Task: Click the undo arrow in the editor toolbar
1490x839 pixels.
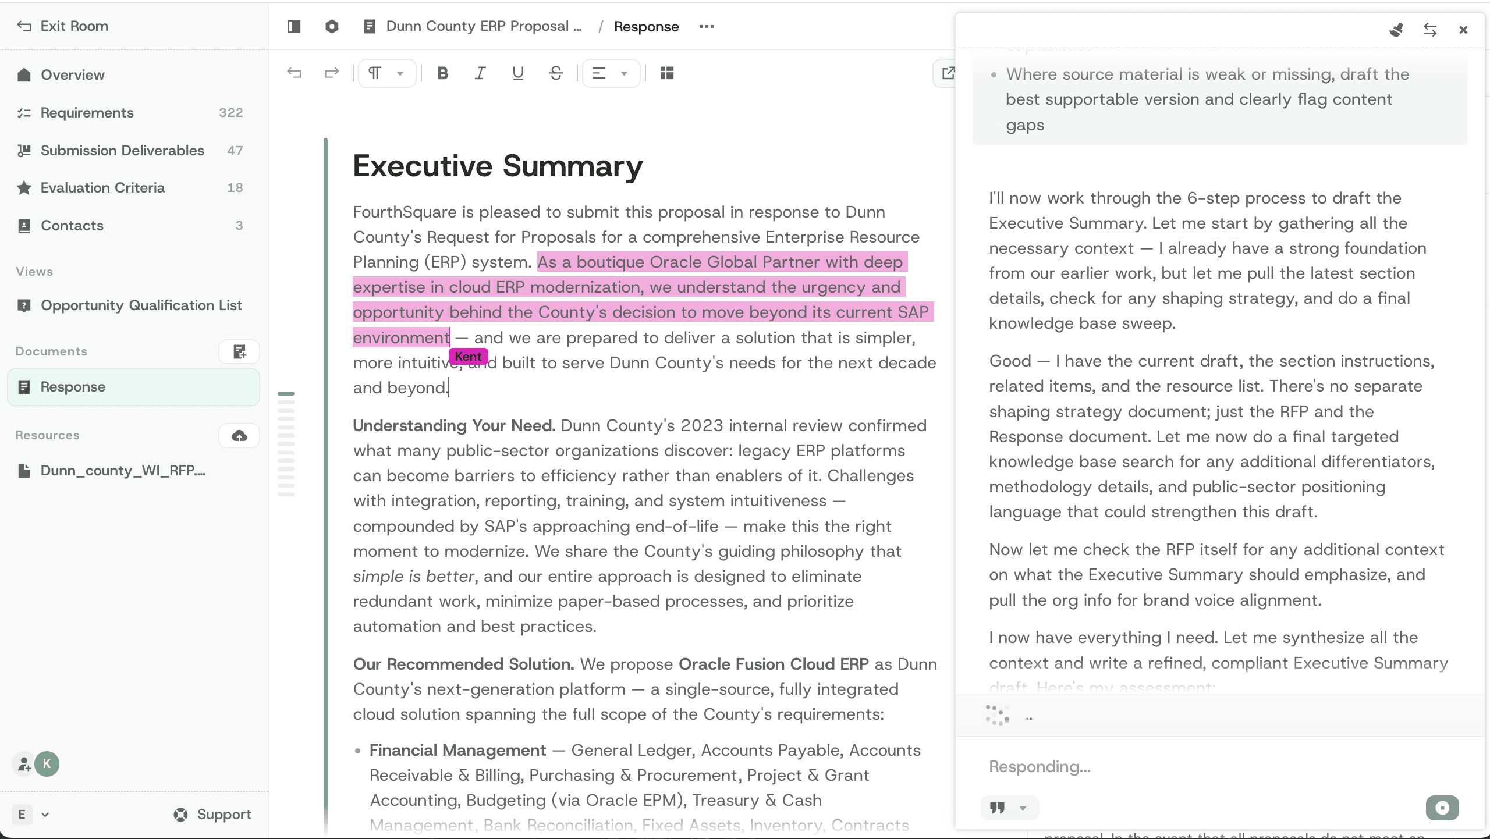Action: click(295, 73)
